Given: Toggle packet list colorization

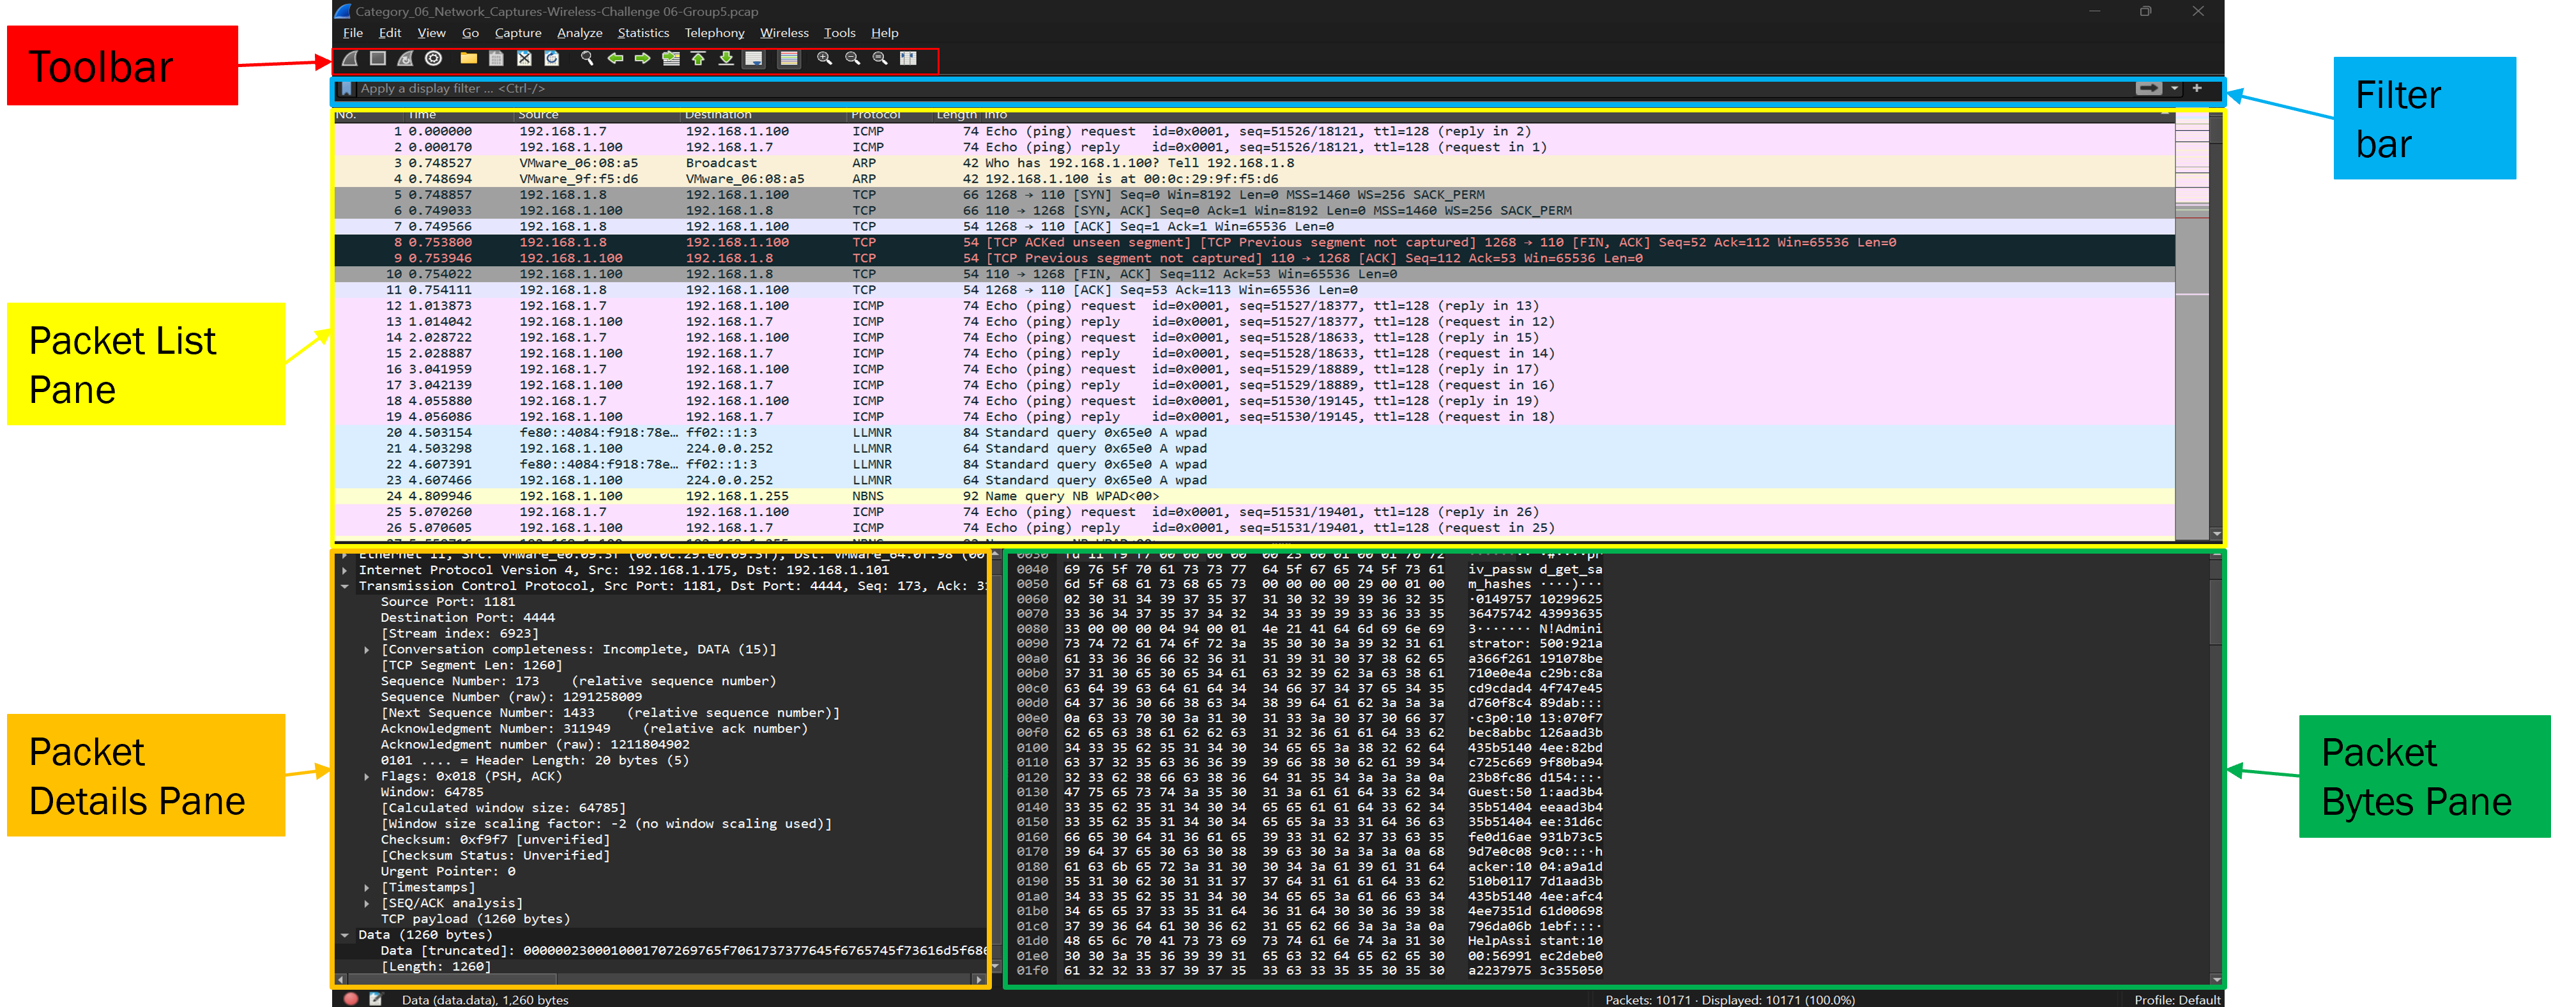Looking at the screenshot, I should click(x=788, y=59).
